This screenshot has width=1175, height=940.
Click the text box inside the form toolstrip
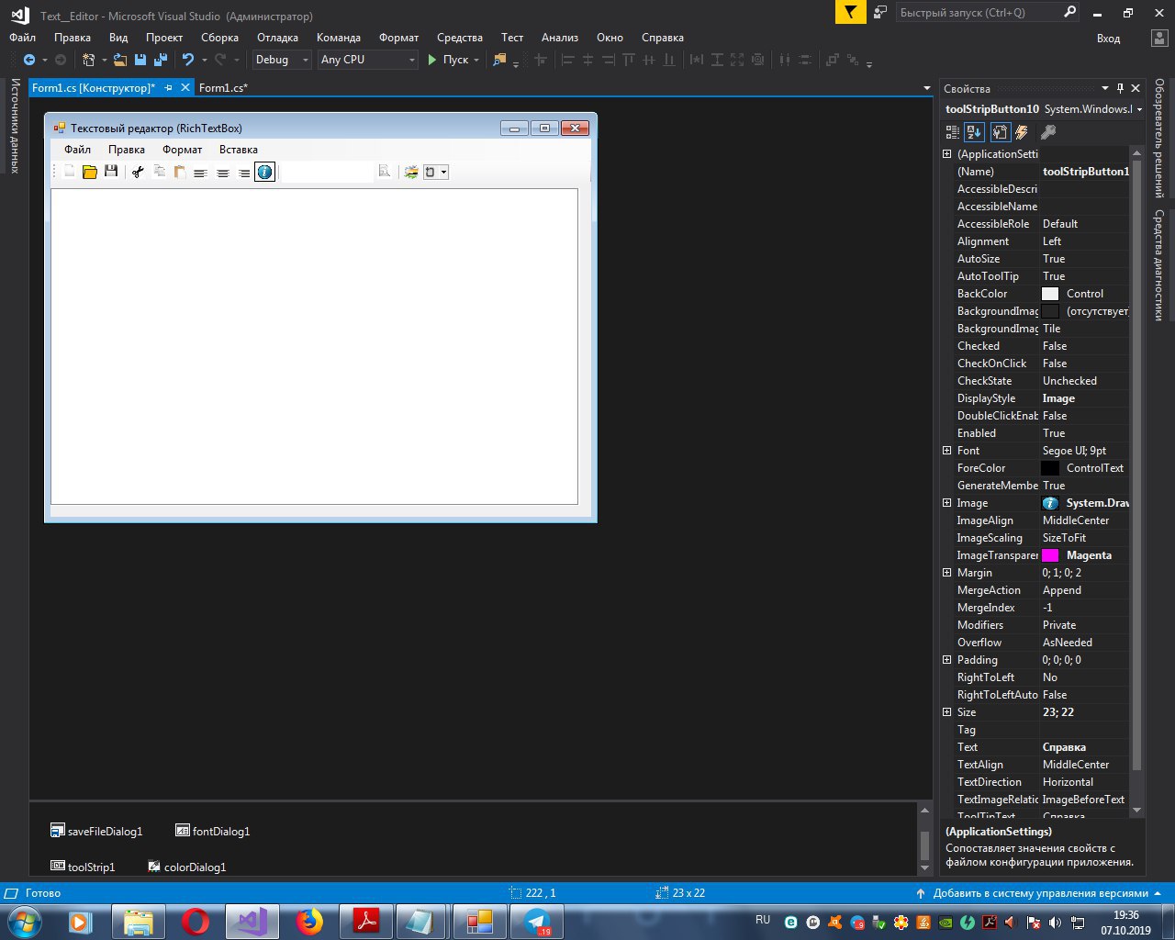(x=327, y=172)
